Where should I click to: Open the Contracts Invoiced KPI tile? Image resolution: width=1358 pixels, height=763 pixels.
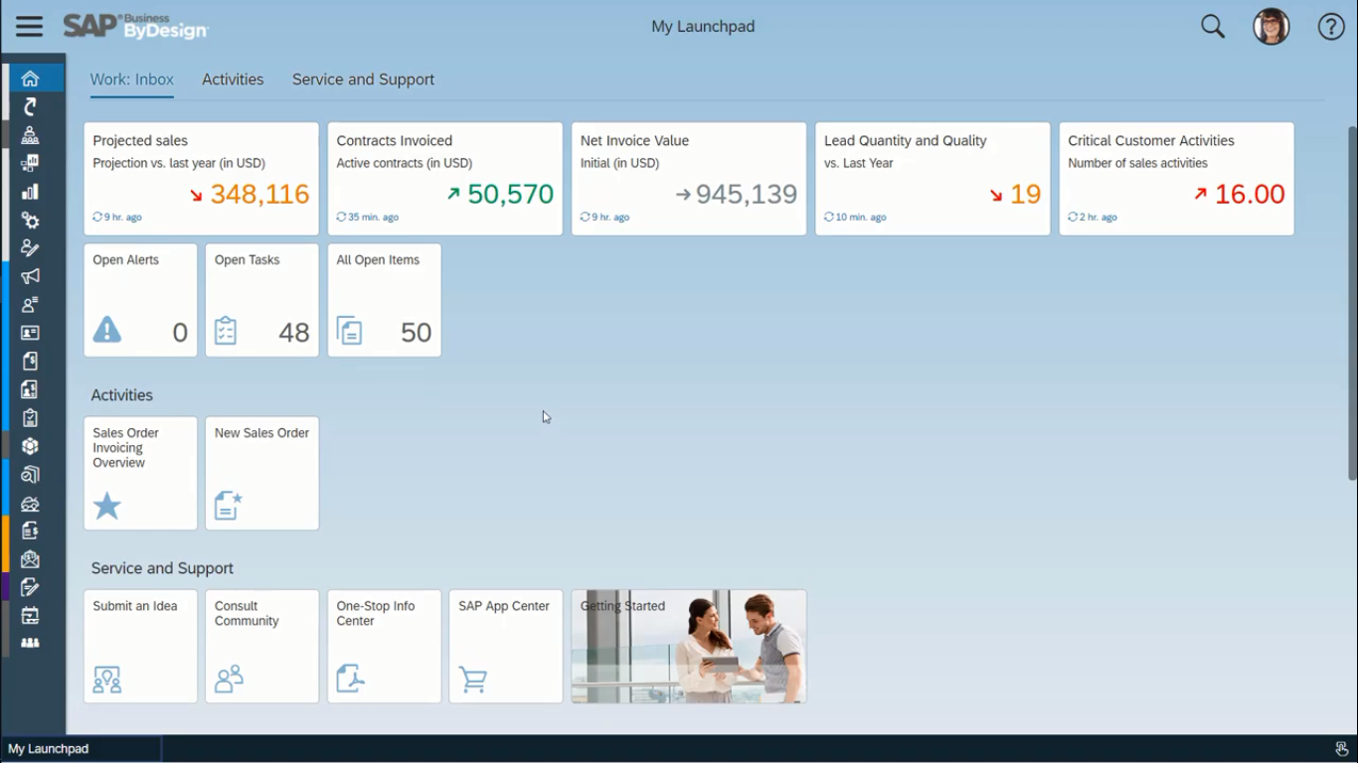click(x=445, y=179)
